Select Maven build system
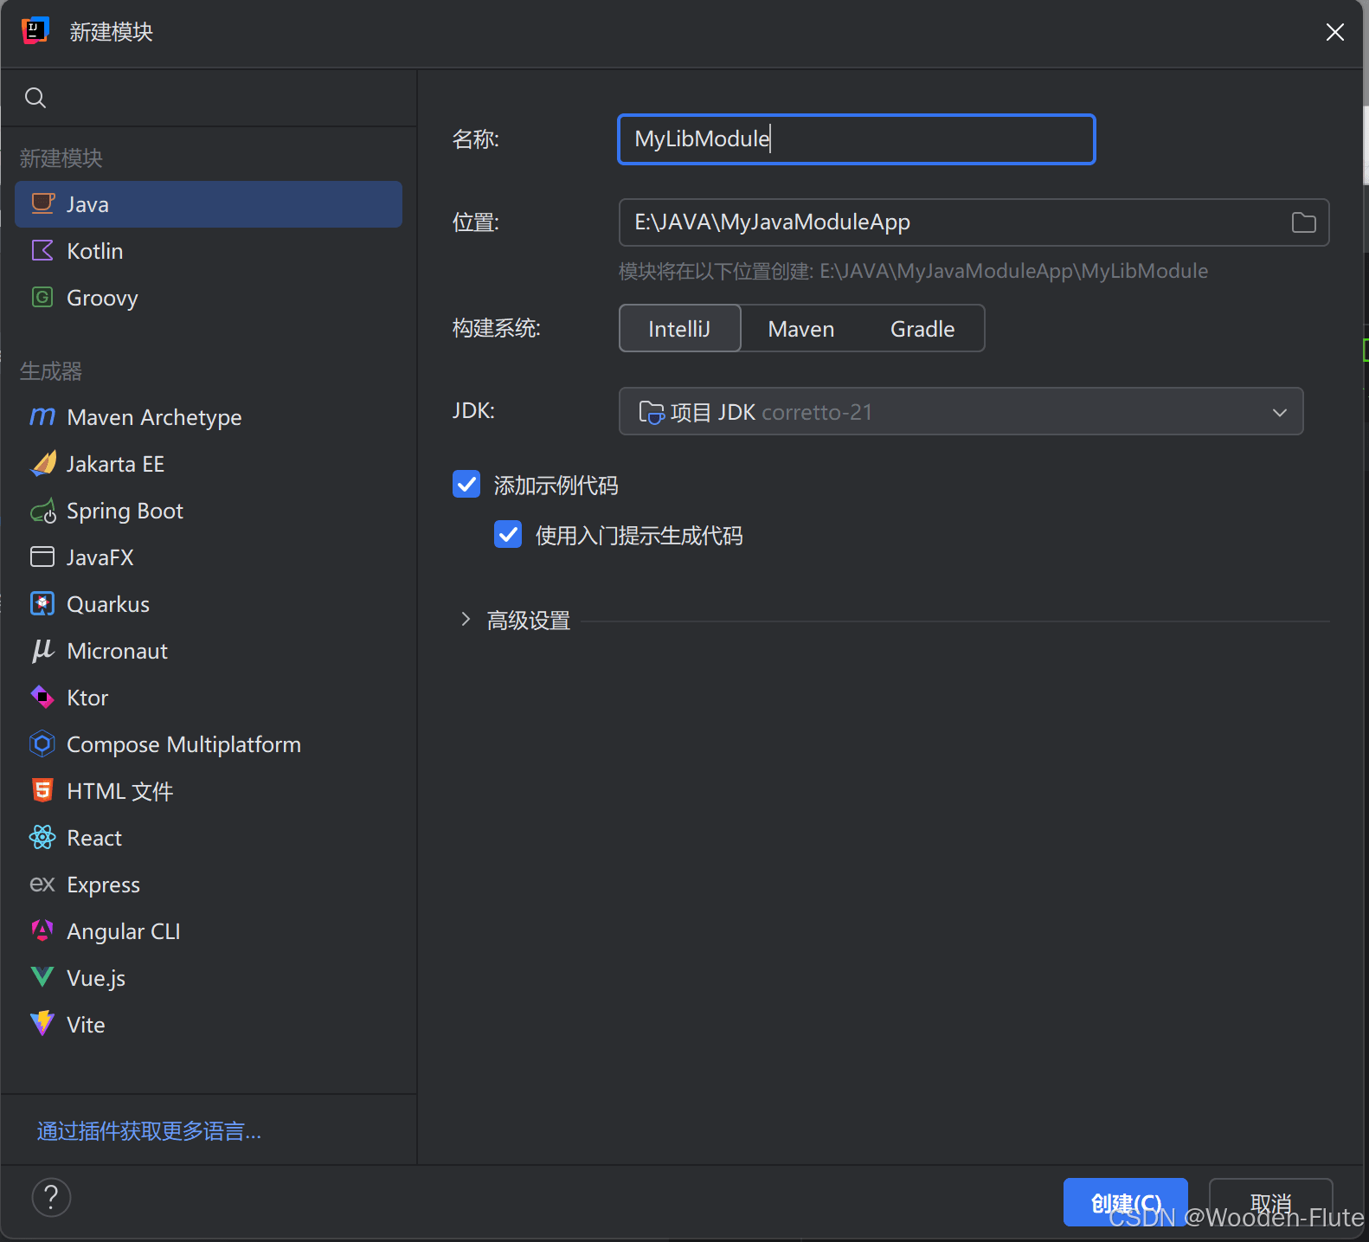1369x1242 pixels. coord(801,329)
